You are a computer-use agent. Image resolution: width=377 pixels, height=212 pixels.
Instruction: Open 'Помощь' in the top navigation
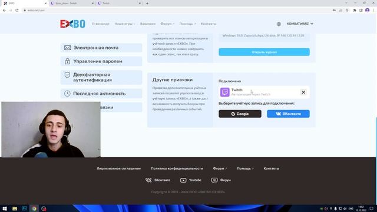click(x=187, y=24)
